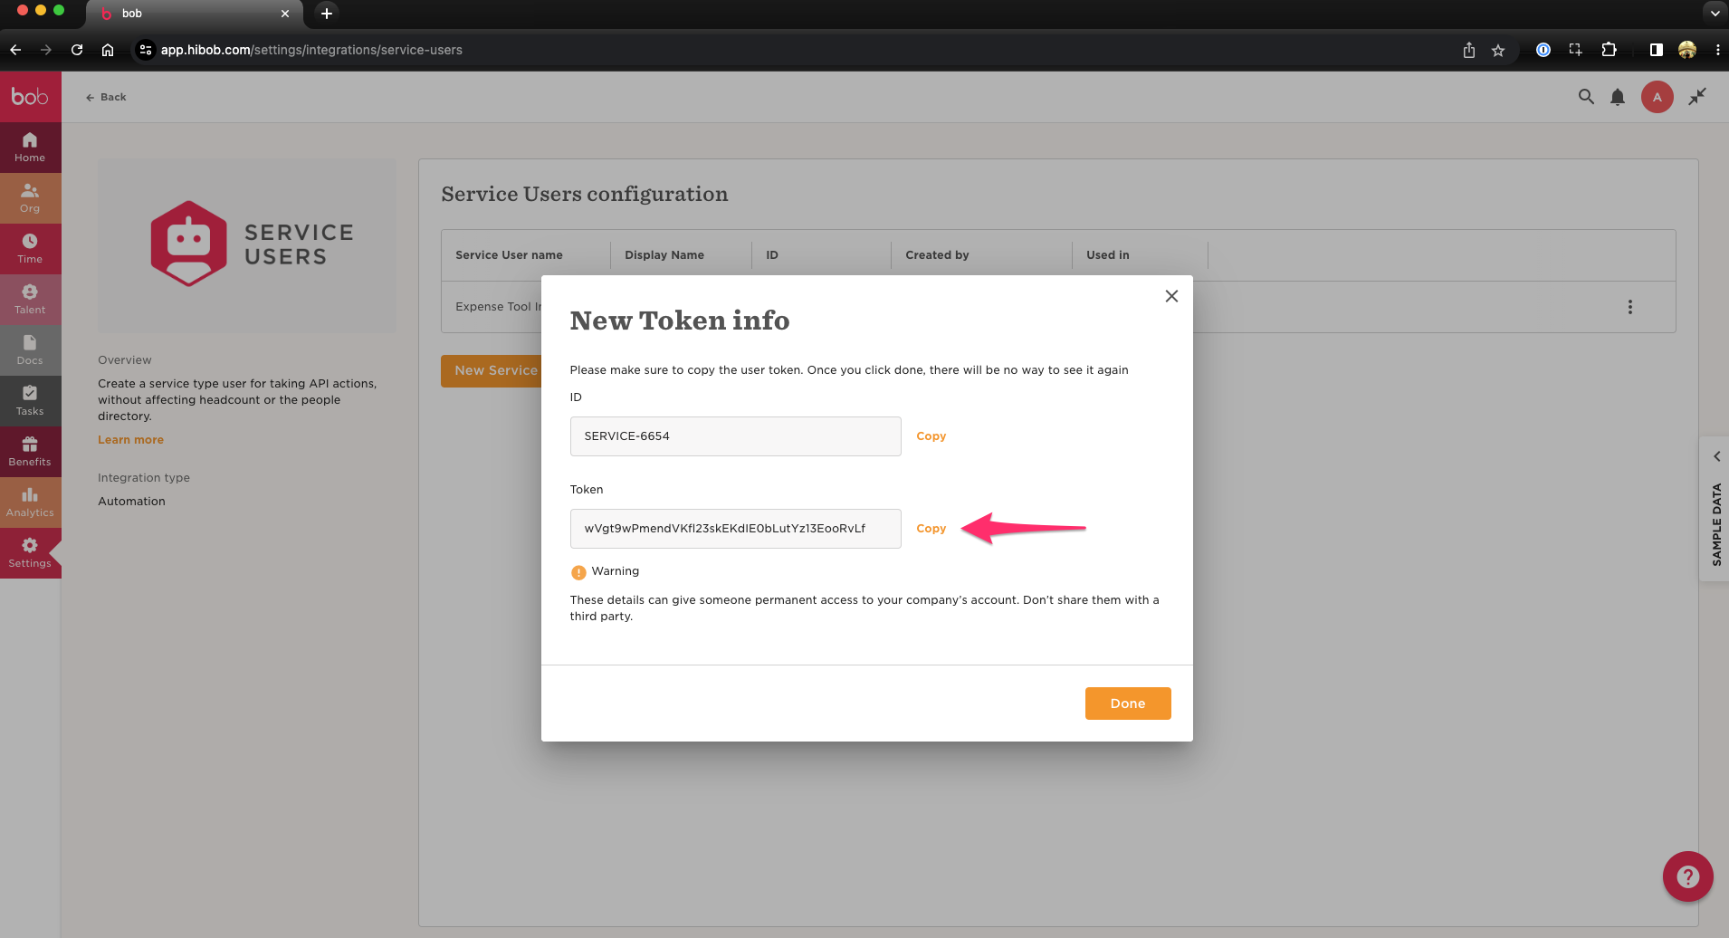Open Settings in the sidebar

[x=30, y=553]
